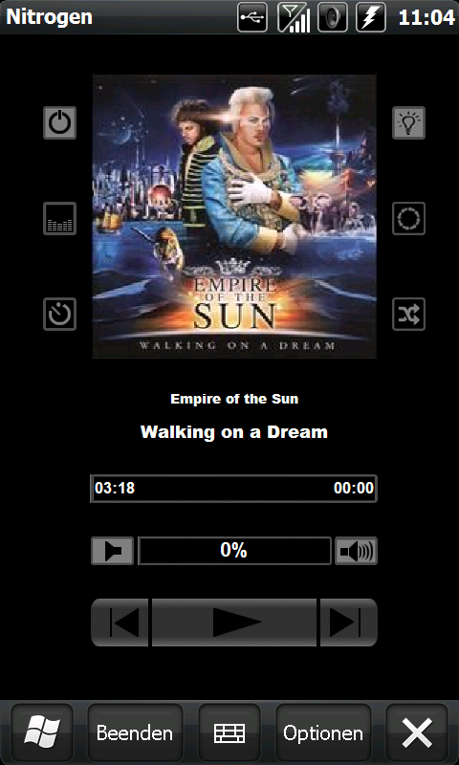Skip to the previous track
Screen dimensions: 459x765
[x=120, y=623]
